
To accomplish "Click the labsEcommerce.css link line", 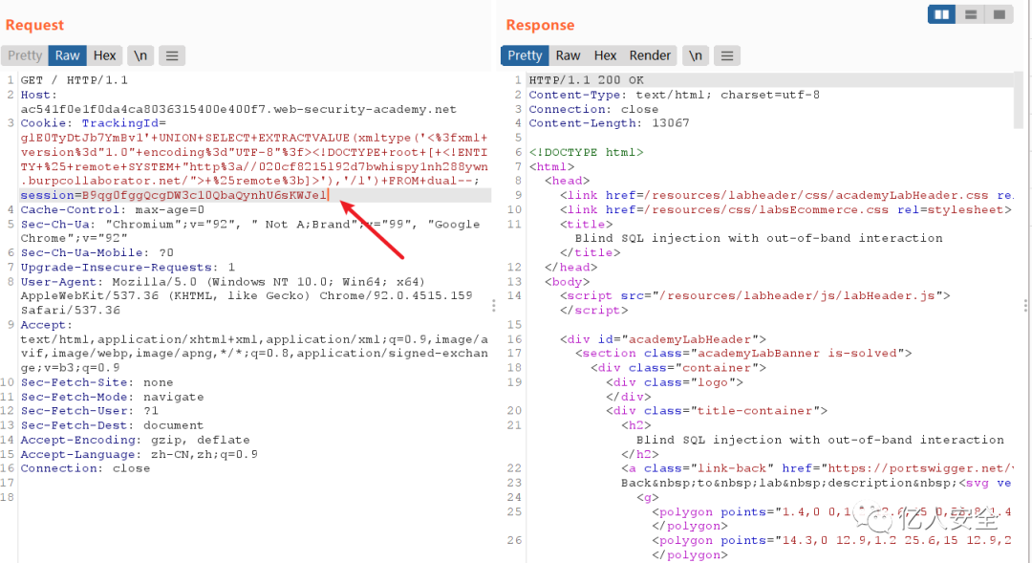I will (x=786, y=210).
